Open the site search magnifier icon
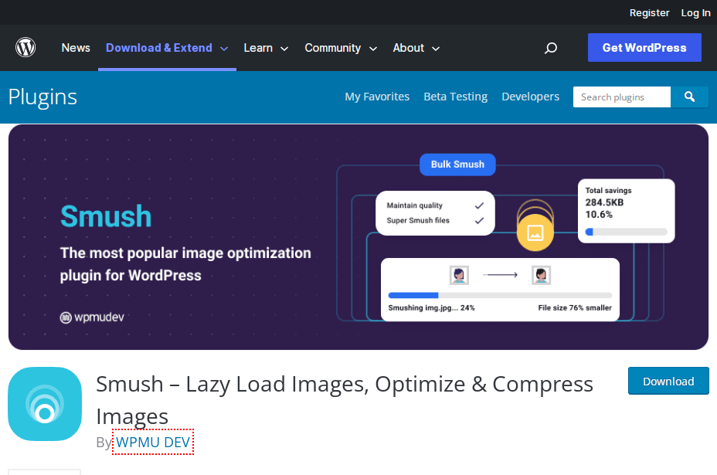This screenshot has height=475, width=717. click(551, 48)
